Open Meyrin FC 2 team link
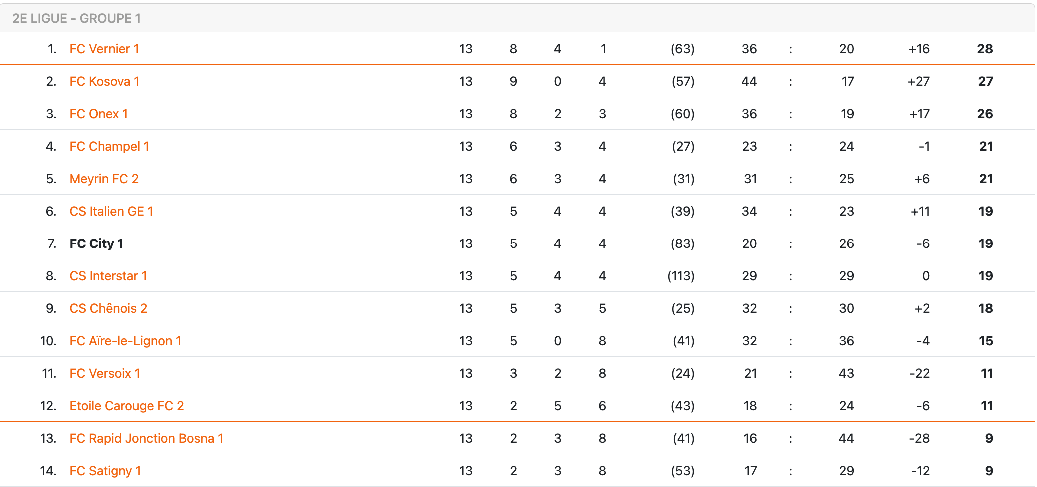The image size is (1037, 487). click(x=104, y=179)
